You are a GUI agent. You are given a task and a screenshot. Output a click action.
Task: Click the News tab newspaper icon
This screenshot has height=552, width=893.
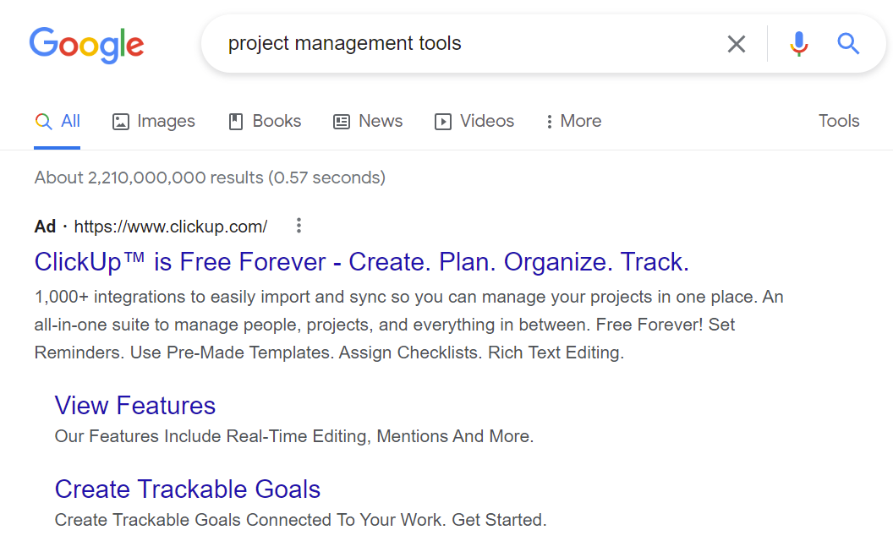342,122
